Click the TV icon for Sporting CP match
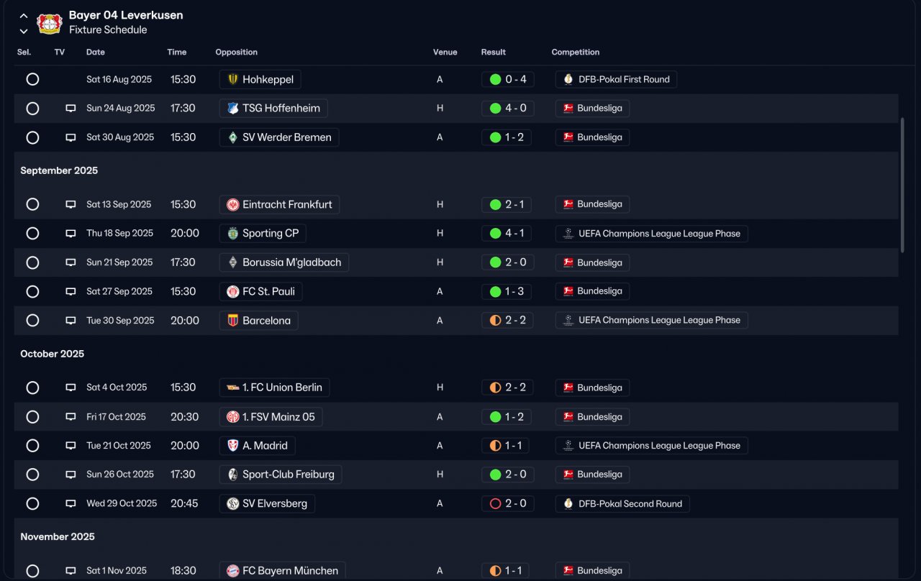 click(71, 234)
